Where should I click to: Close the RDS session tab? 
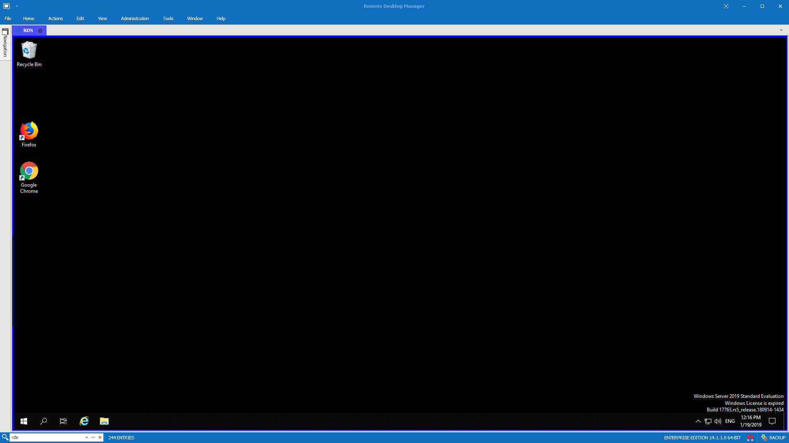(40, 30)
